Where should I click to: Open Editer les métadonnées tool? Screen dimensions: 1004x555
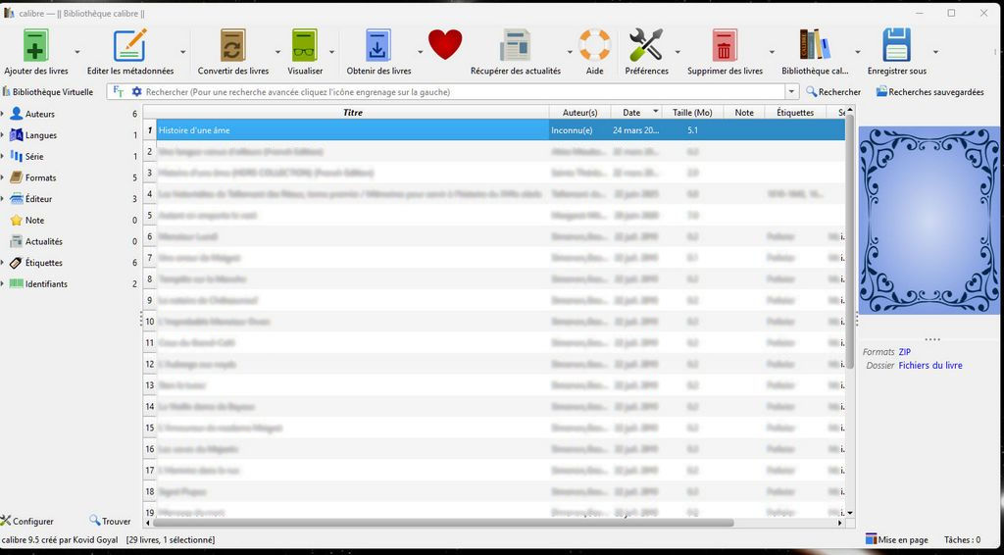coord(129,46)
